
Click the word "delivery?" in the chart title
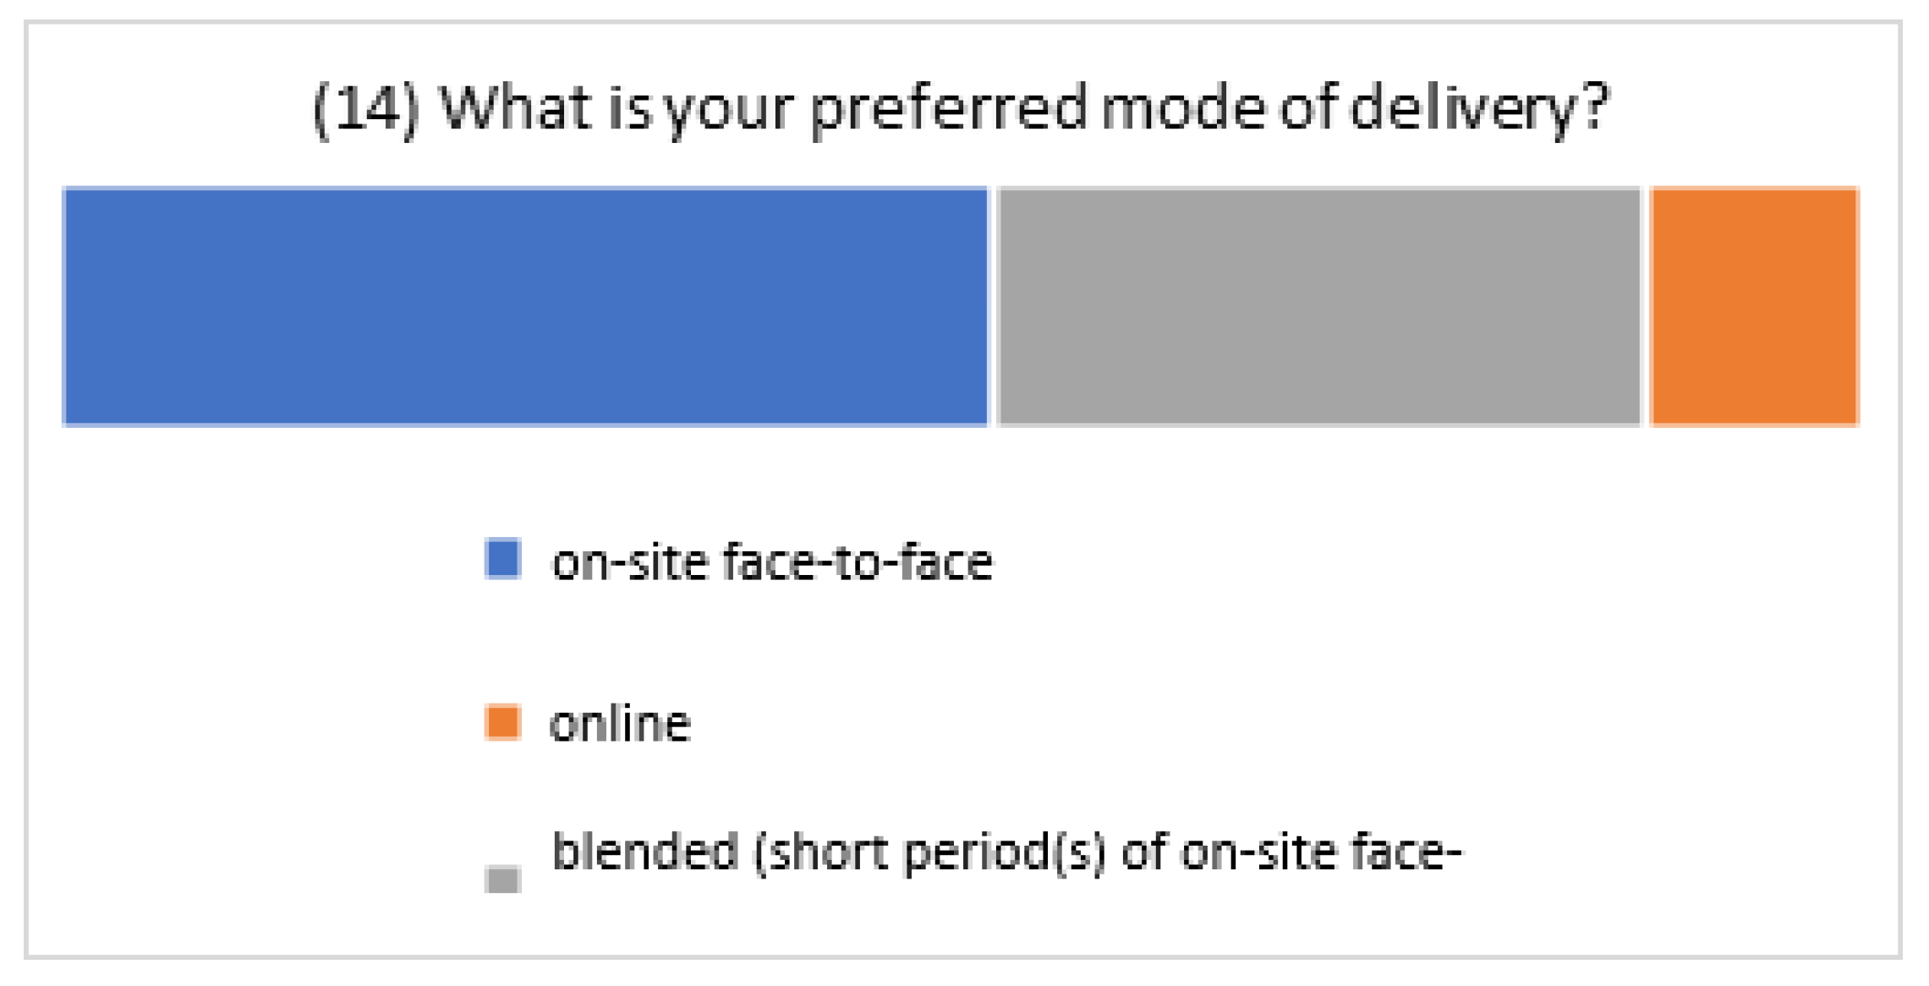pyautogui.click(x=1479, y=110)
